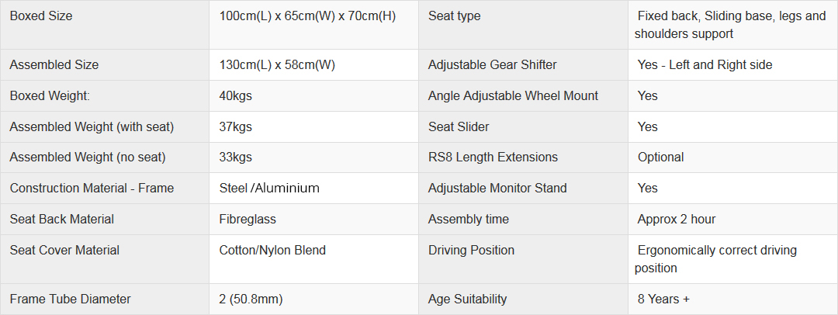Select the Cotton/Nylon Blend value
Image resolution: width=838 pixels, height=315 pixels.
[272, 251]
